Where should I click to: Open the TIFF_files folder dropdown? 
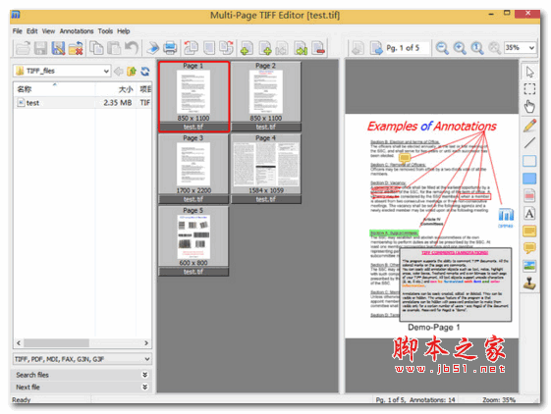point(106,72)
